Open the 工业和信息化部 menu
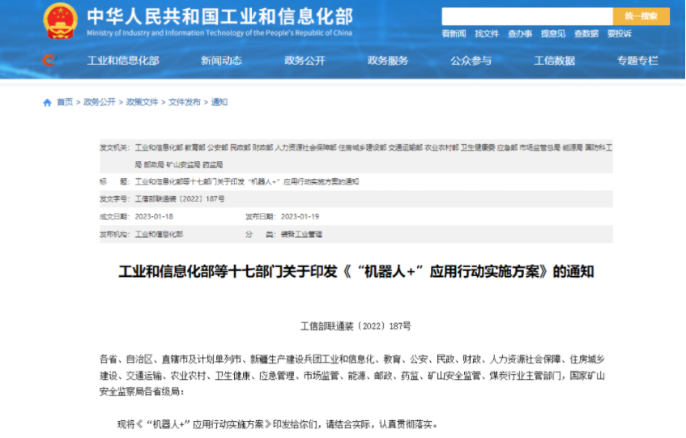686x438 pixels. pyautogui.click(x=123, y=61)
